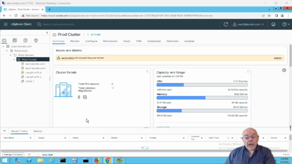Collapse the Prod Cluster tree node
The width and height of the screenshot is (292, 164).
coord(14,60)
